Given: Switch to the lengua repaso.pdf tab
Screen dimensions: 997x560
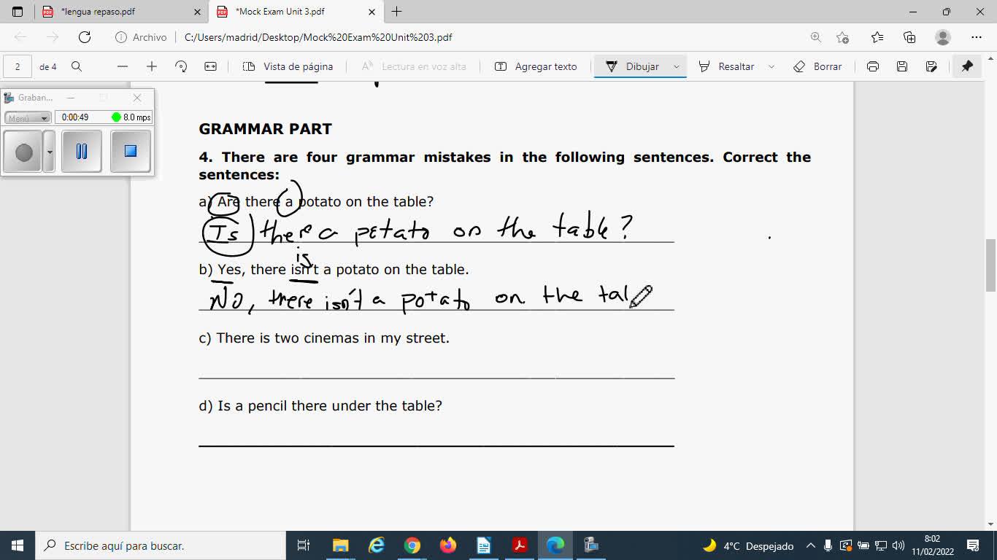Looking at the screenshot, I should coord(122,12).
